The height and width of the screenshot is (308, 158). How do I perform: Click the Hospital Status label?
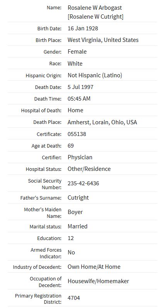pos(44,169)
